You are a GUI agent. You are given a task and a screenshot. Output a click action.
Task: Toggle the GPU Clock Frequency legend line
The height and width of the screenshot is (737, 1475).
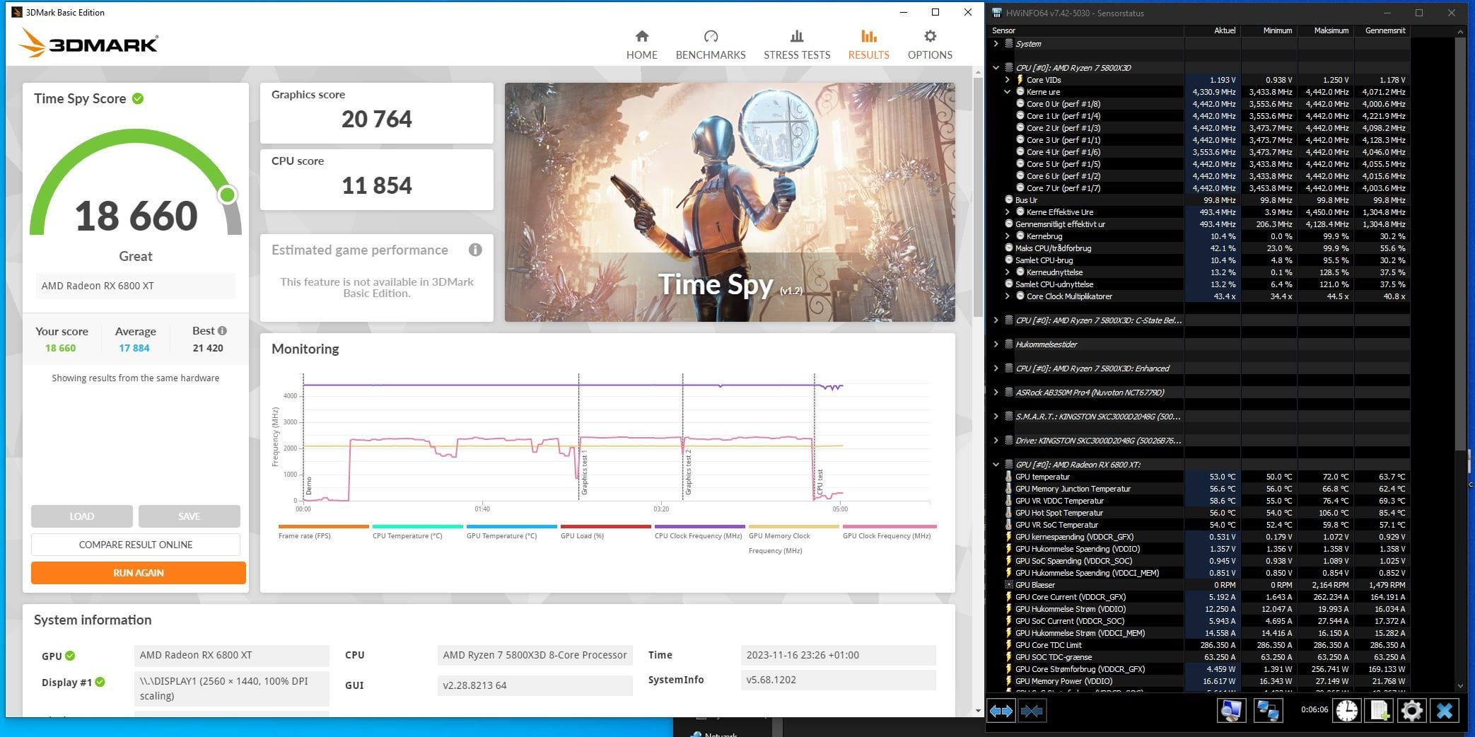(x=889, y=531)
